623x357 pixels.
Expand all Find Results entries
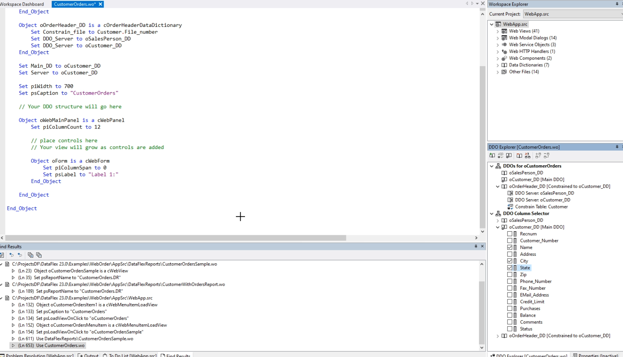click(30, 255)
